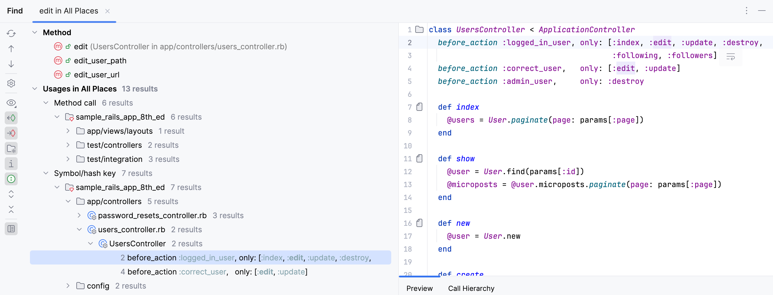Open line 4 before_action :correct_user result
The image size is (773, 295).
point(214,272)
